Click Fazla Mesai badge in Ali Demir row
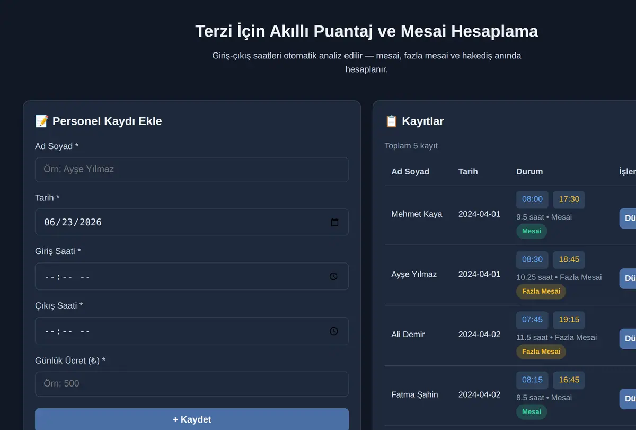The image size is (636, 430). click(541, 352)
